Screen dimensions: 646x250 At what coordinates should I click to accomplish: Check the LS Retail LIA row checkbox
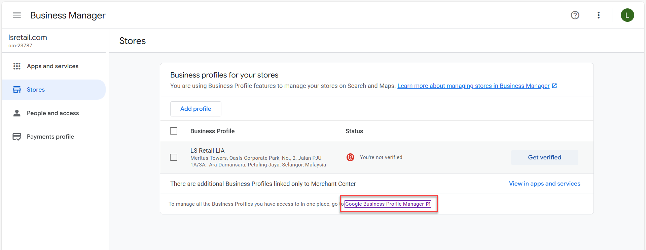[x=174, y=157]
